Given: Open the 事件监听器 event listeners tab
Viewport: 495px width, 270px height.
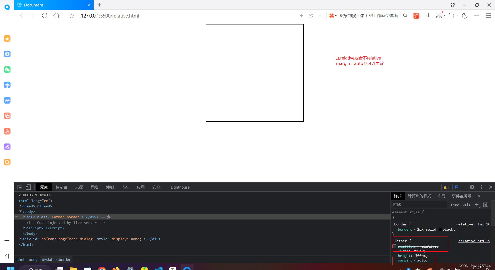Looking at the screenshot, I should [x=461, y=196].
